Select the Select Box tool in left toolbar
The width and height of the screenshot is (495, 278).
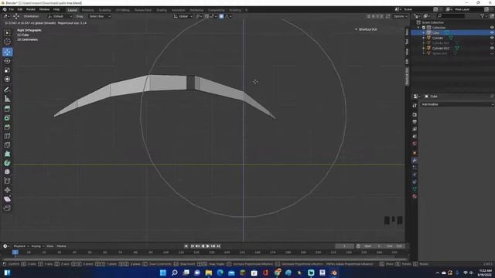(7, 32)
